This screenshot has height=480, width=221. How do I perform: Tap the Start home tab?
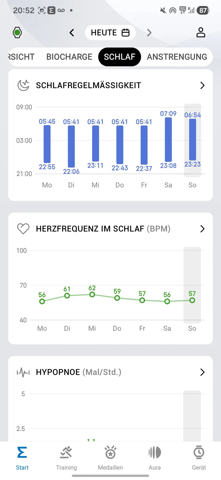pyautogui.click(x=22, y=458)
